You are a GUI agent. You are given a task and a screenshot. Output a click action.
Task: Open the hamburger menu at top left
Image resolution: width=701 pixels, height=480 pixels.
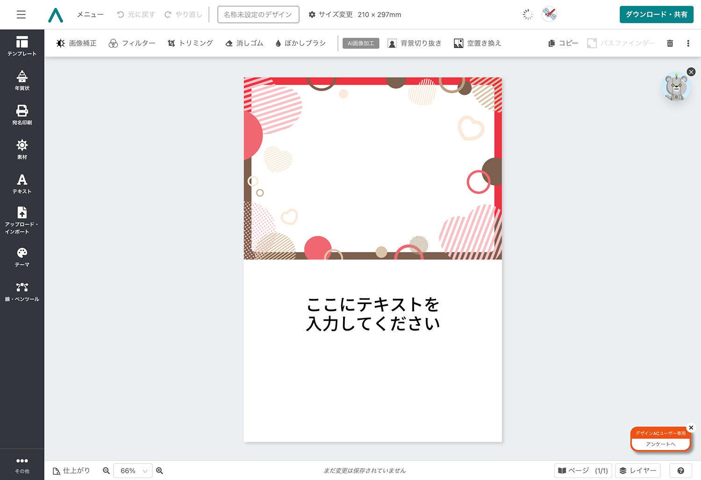click(21, 14)
